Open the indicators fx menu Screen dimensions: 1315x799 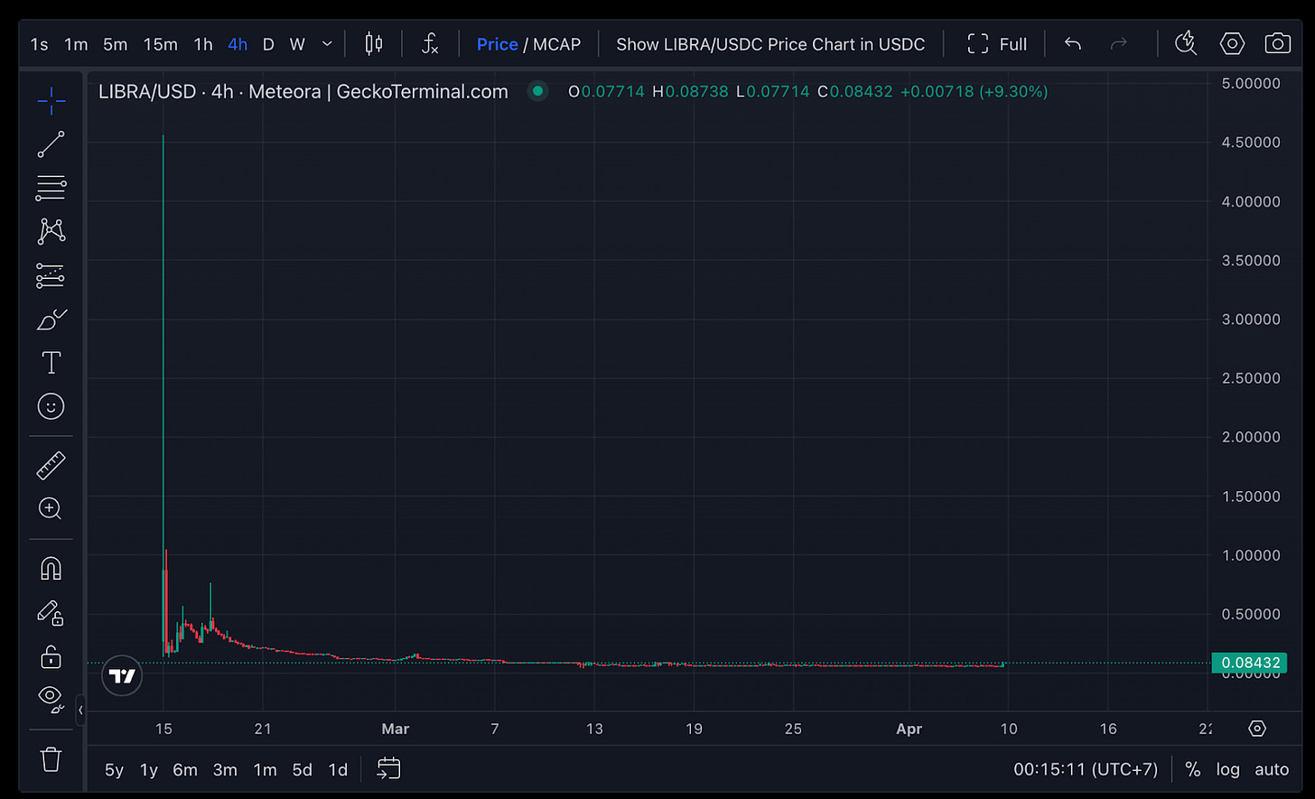[431, 43]
